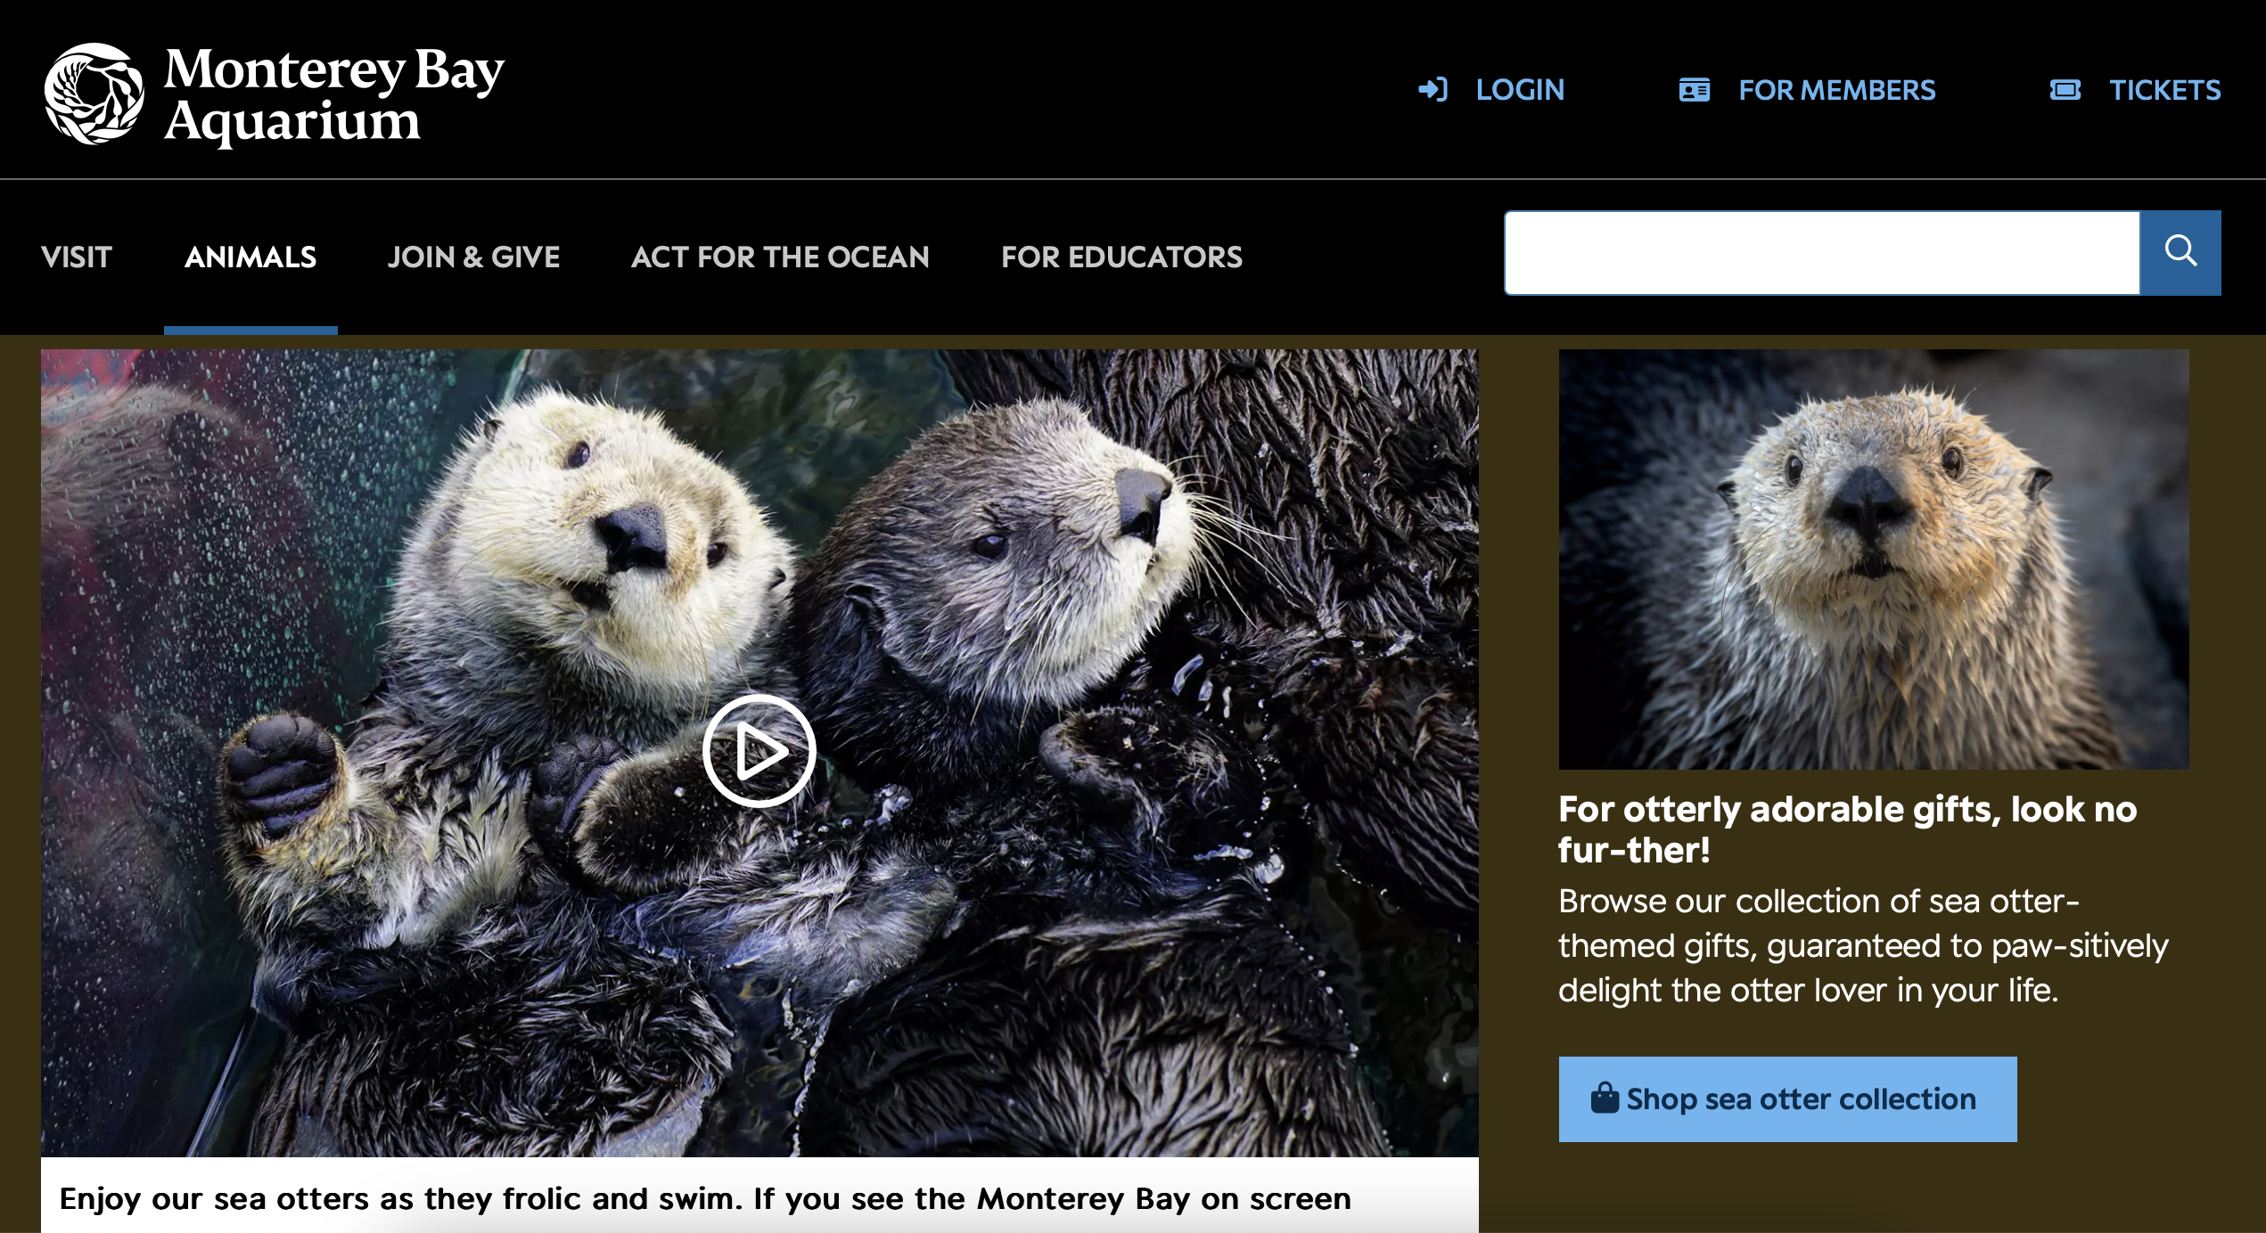Play the sea otter video
This screenshot has width=2266, height=1233.
pyautogui.click(x=759, y=750)
